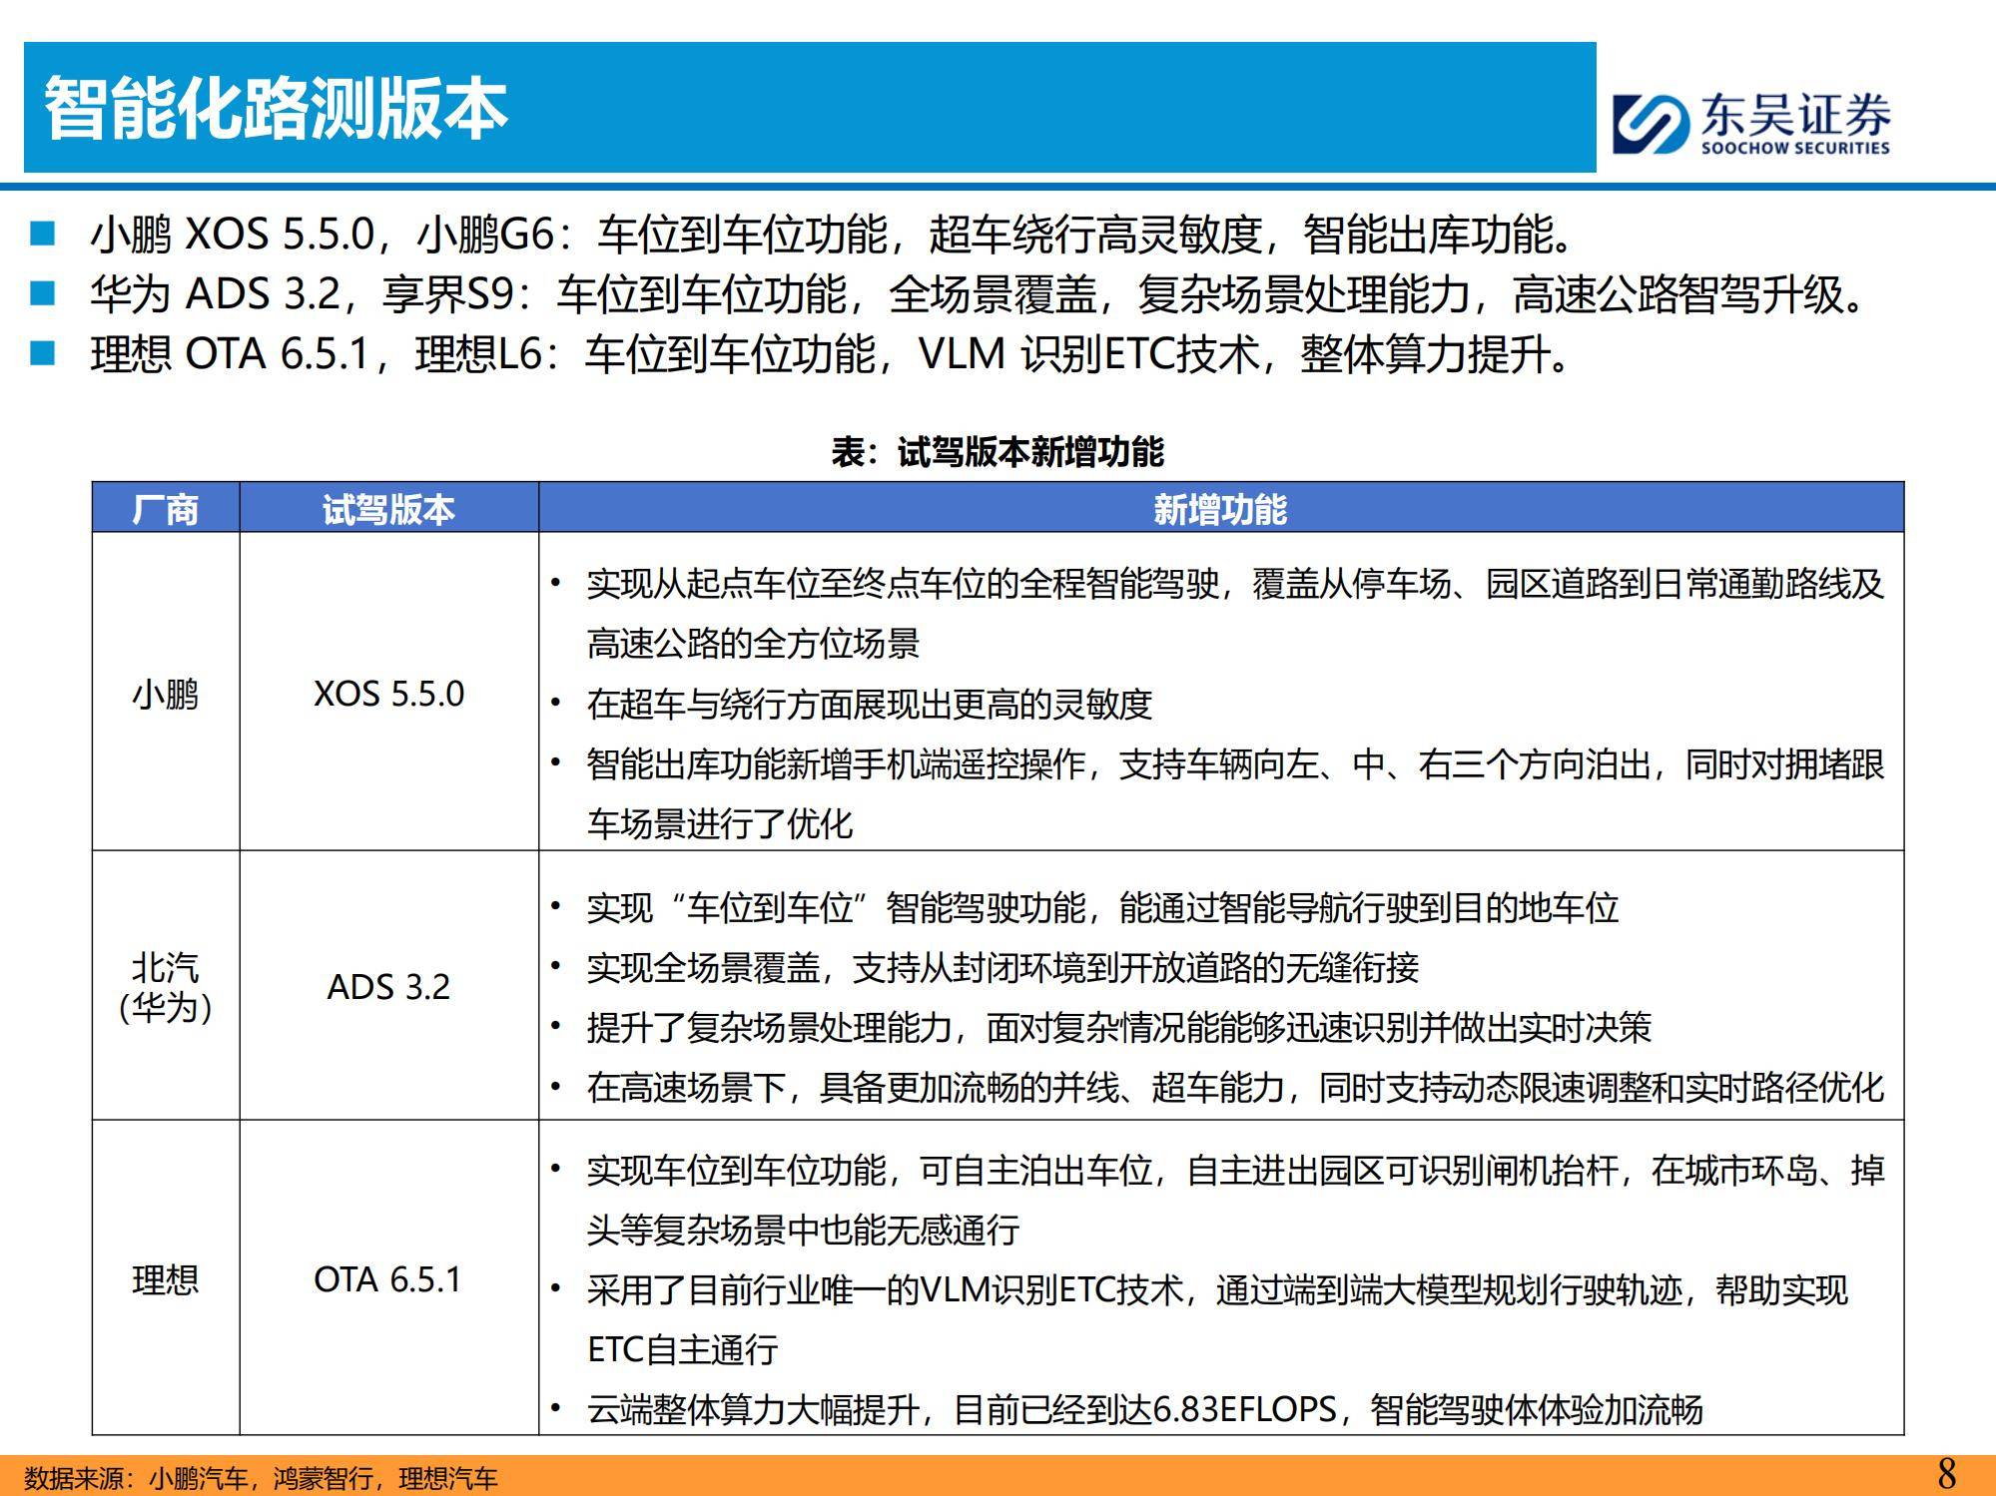The image size is (1996, 1496).
Task: Click the line starting 实现"车位到车位"智能驾驶功能
Action: (x=1102, y=907)
